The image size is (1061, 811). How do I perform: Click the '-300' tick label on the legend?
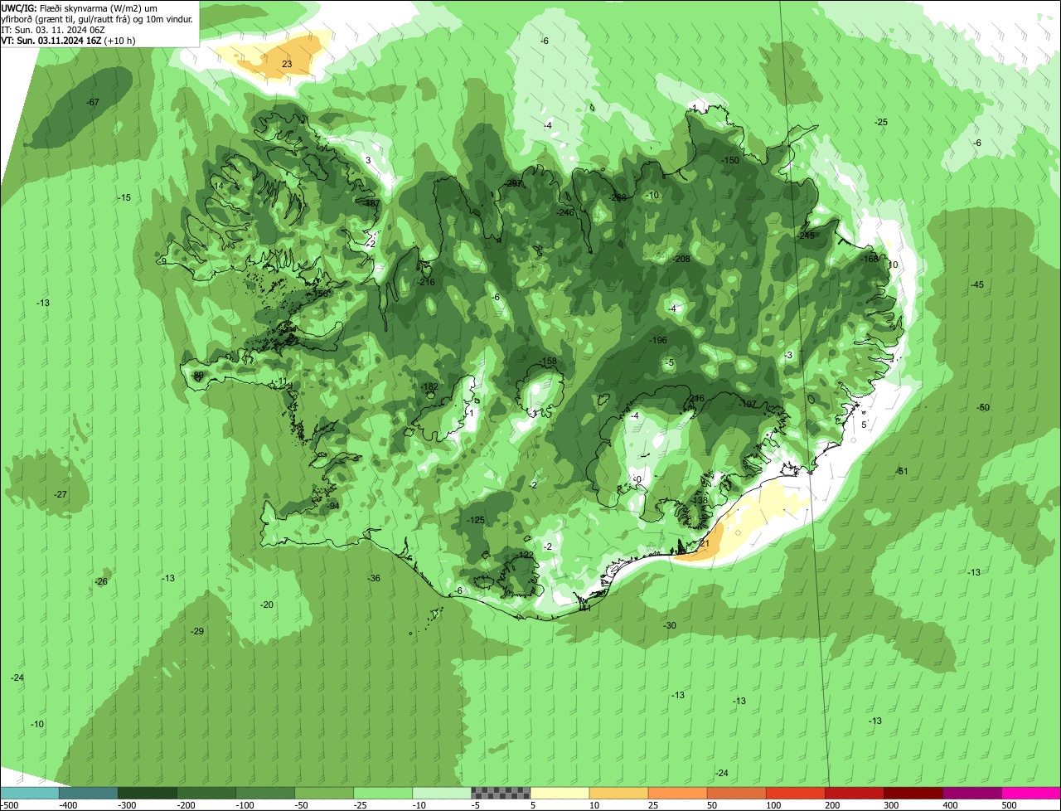coord(127,805)
